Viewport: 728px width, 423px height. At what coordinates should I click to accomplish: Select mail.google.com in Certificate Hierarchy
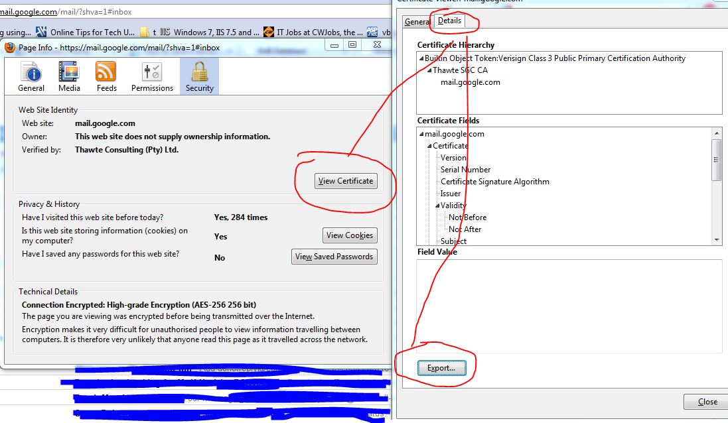point(471,82)
